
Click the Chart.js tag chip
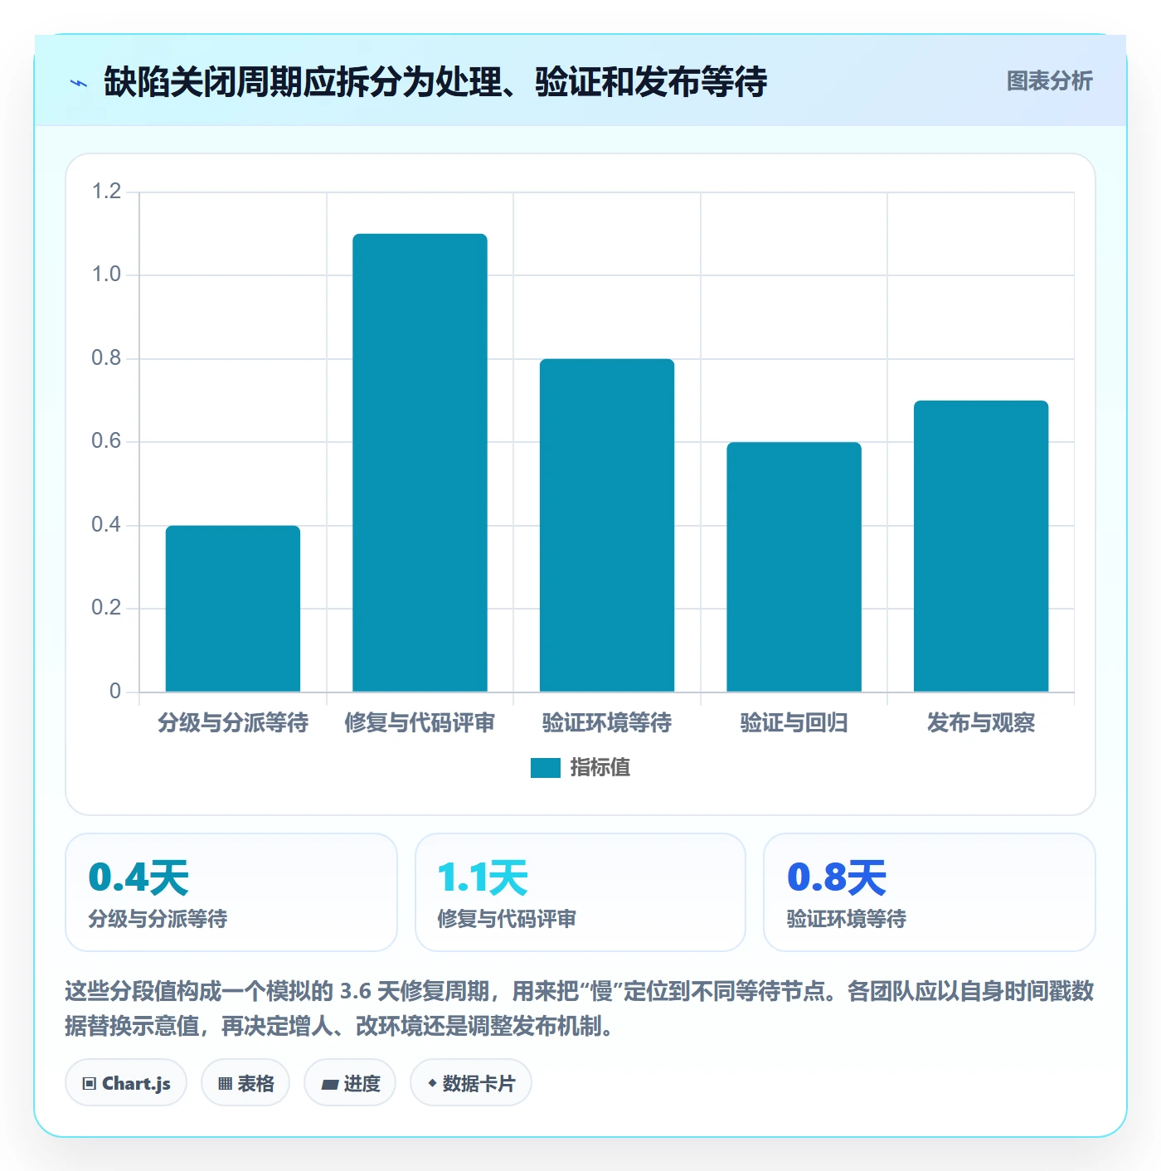pyautogui.click(x=126, y=1083)
